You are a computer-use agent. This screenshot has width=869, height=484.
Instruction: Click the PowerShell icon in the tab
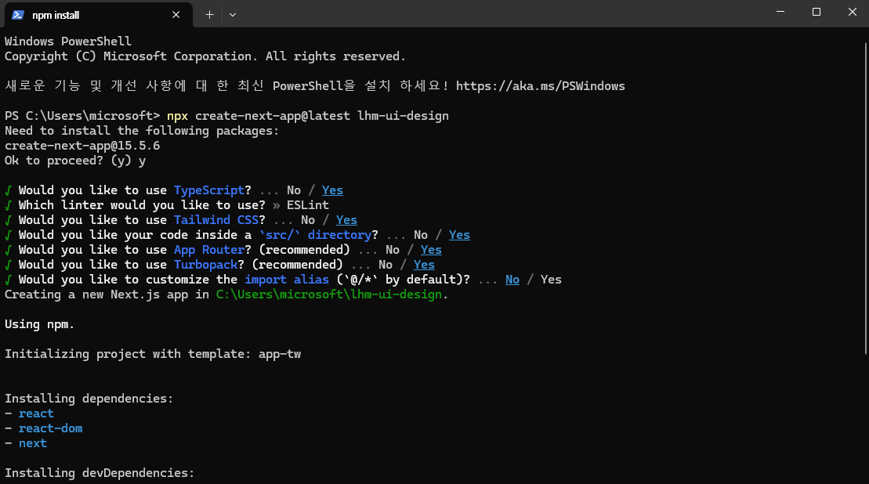[17, 14]
